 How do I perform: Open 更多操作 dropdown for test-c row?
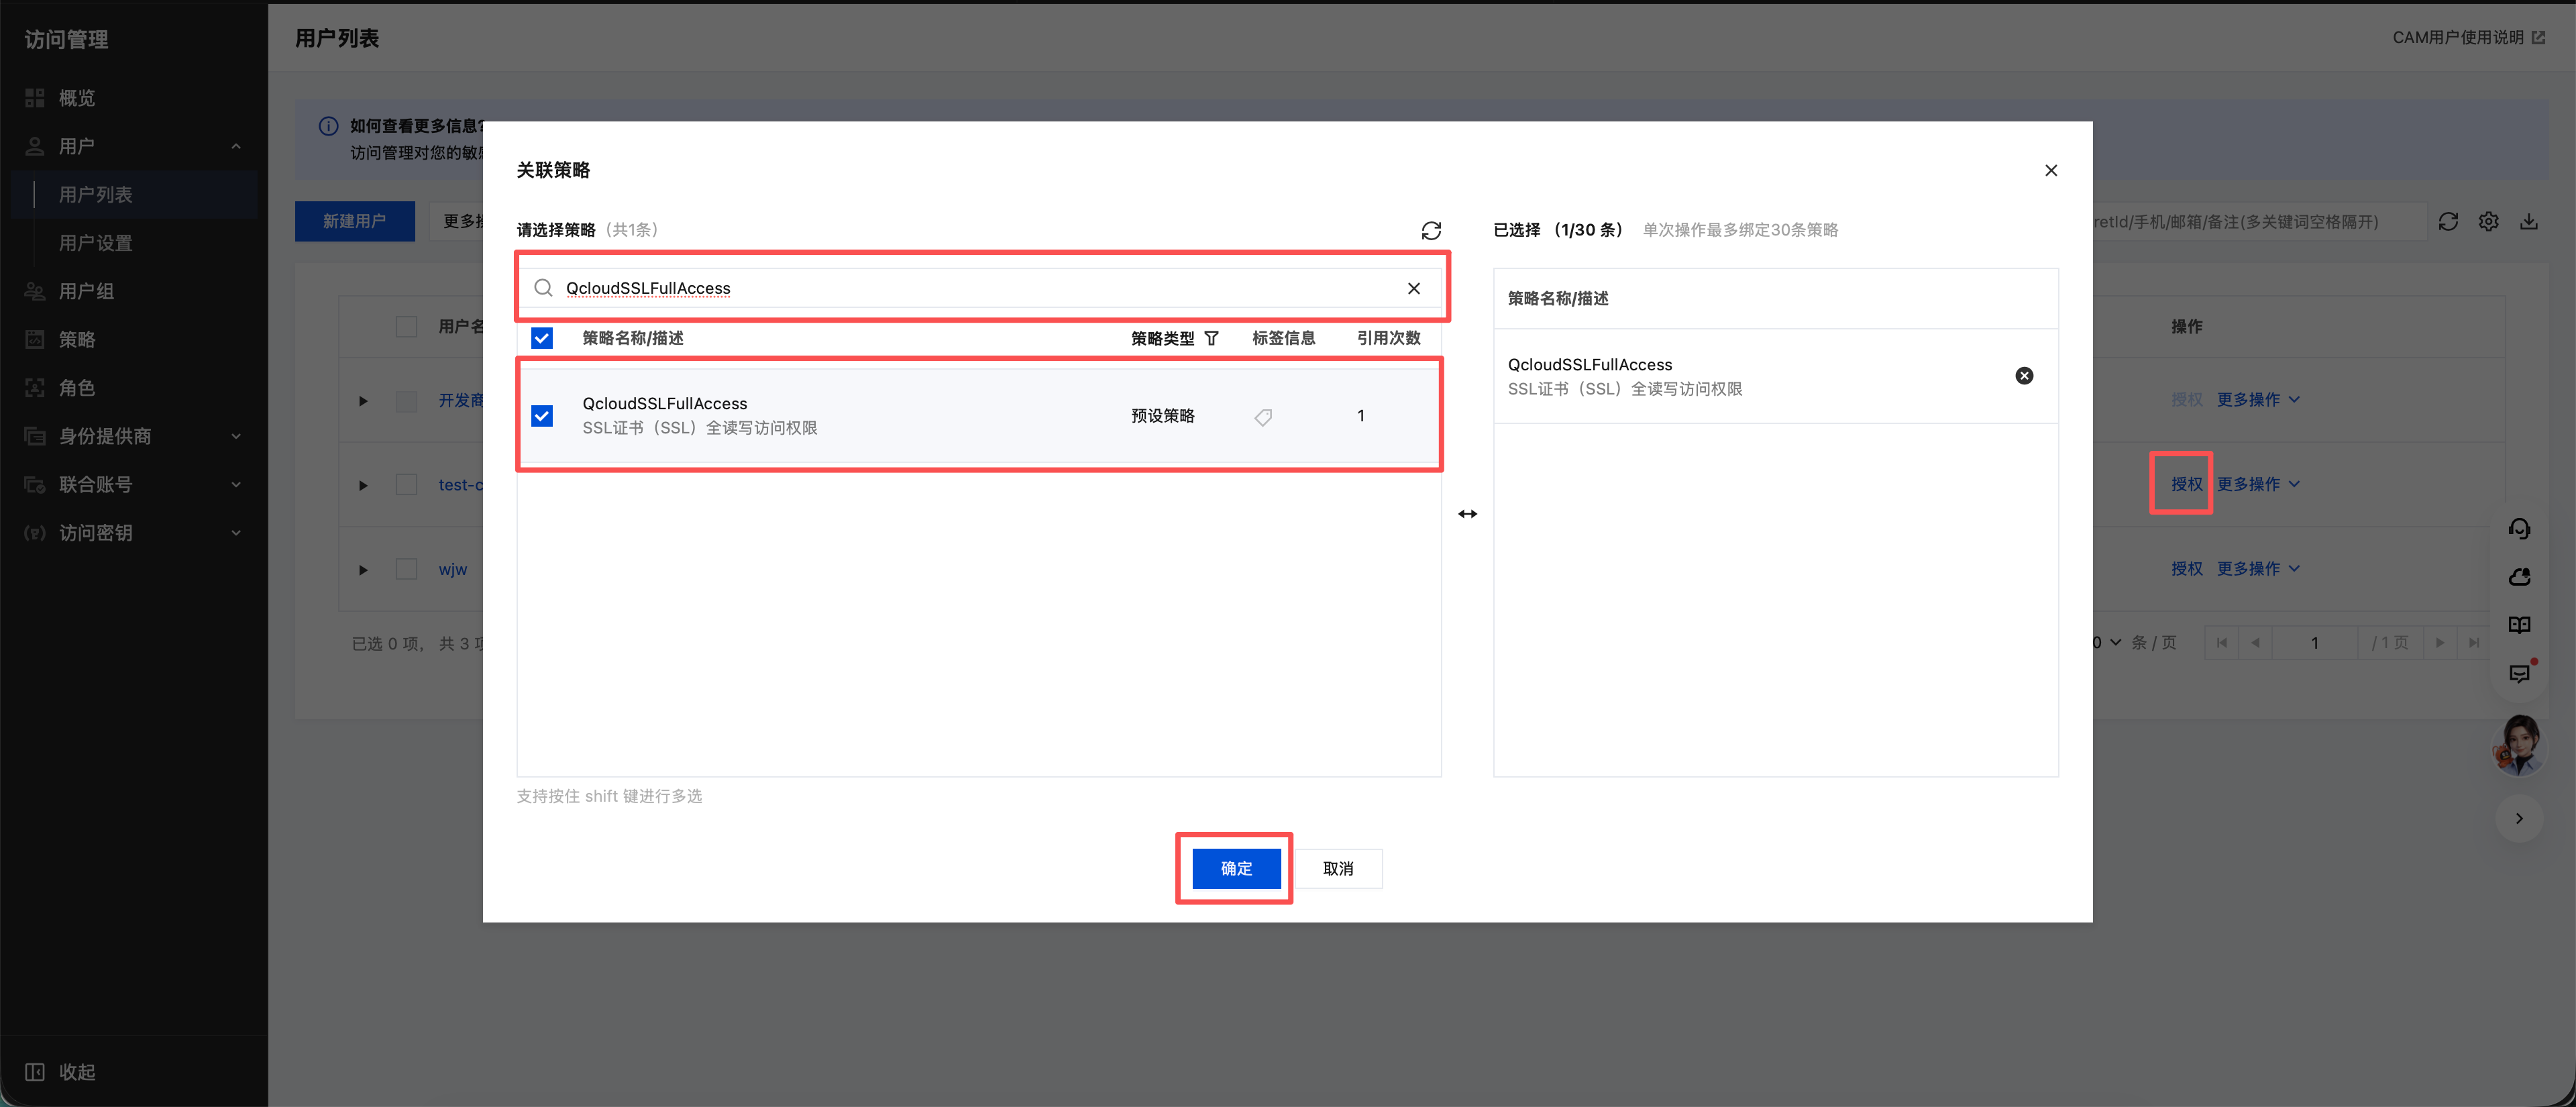click(2258, 484)
